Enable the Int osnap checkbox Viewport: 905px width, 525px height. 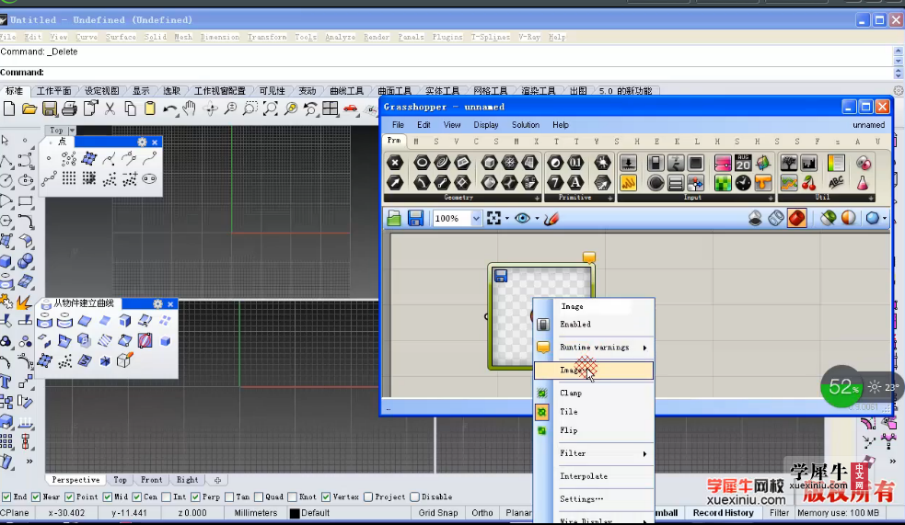(167, 496)
